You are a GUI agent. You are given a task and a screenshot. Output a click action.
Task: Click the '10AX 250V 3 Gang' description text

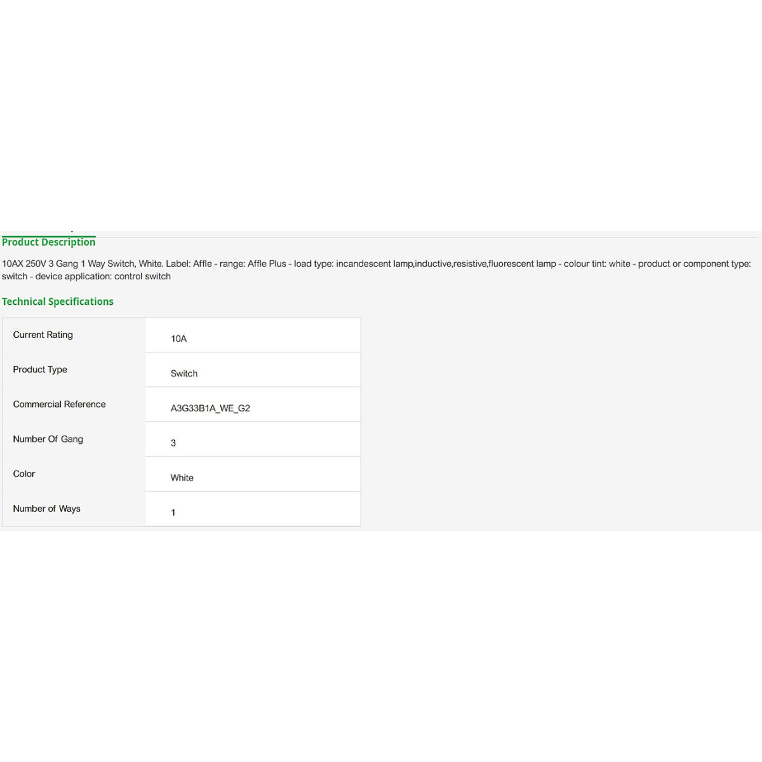(40, 264)
